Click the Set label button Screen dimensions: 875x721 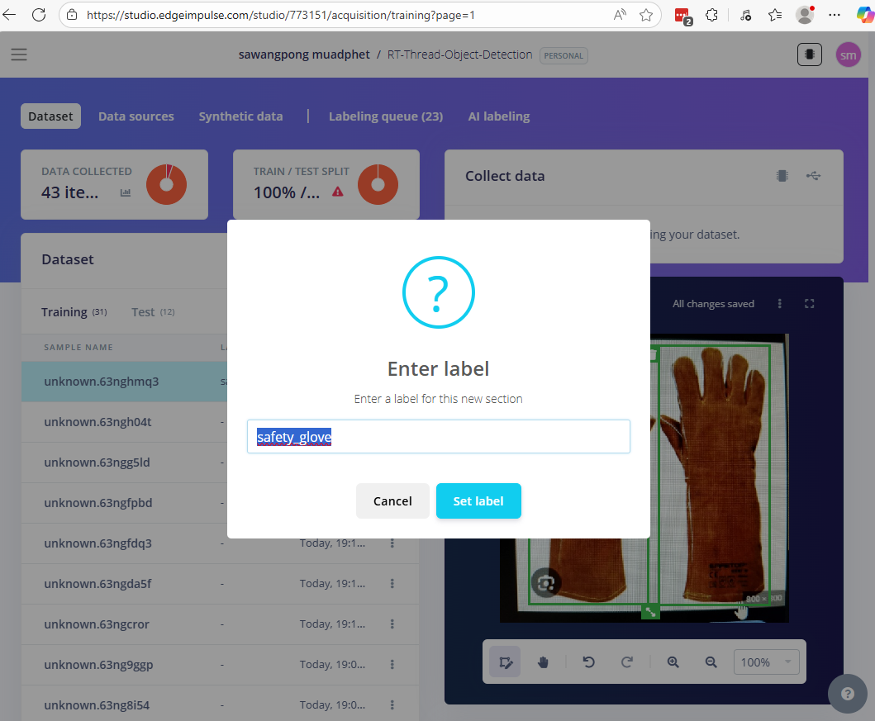(478, 501)
